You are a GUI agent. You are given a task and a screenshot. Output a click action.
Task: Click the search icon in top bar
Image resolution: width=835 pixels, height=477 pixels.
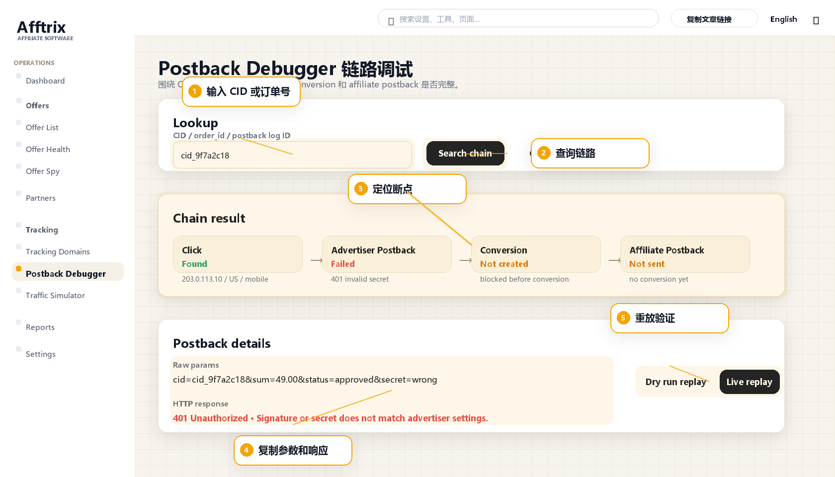click(x=391, y=21)
